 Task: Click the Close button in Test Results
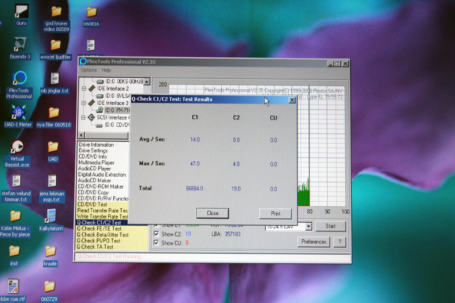click(212, 213)
